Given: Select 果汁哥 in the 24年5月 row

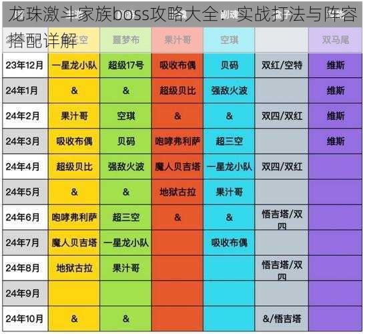Looking at the screenshot, I should tap(230, 192).
